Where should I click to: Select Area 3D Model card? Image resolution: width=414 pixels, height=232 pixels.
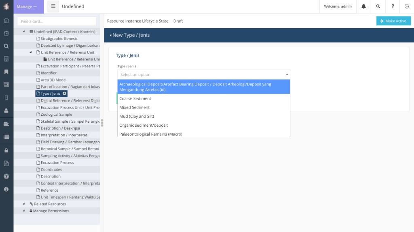51,80
